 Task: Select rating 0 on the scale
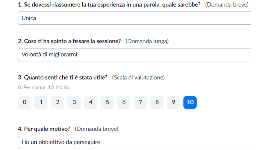[24, 103]
